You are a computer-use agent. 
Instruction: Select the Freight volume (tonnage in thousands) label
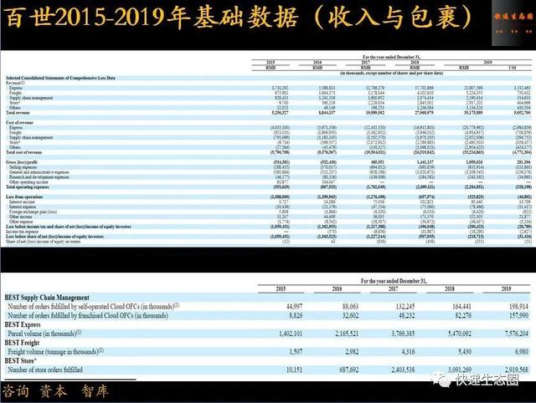[56, 351]
